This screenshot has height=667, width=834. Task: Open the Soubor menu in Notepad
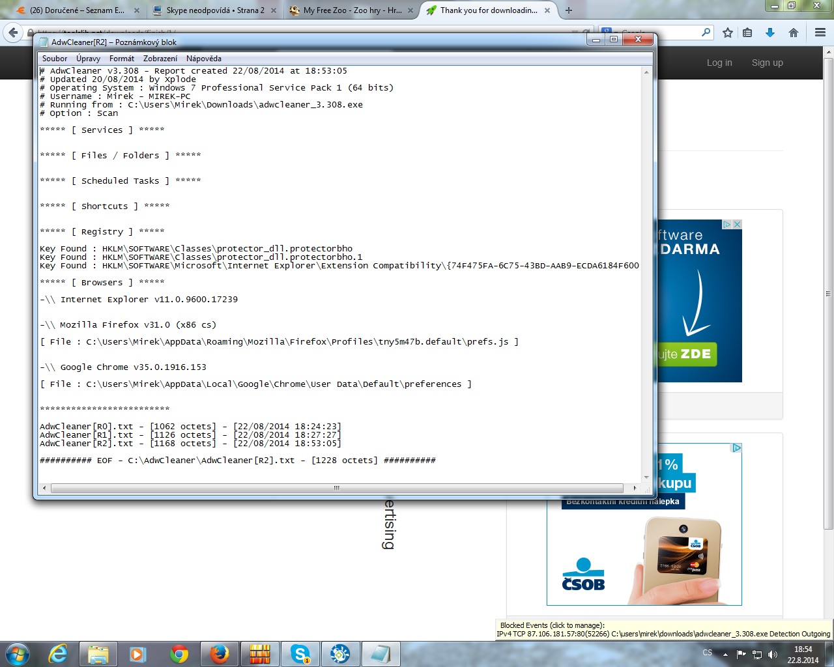[x=55, y=59]
